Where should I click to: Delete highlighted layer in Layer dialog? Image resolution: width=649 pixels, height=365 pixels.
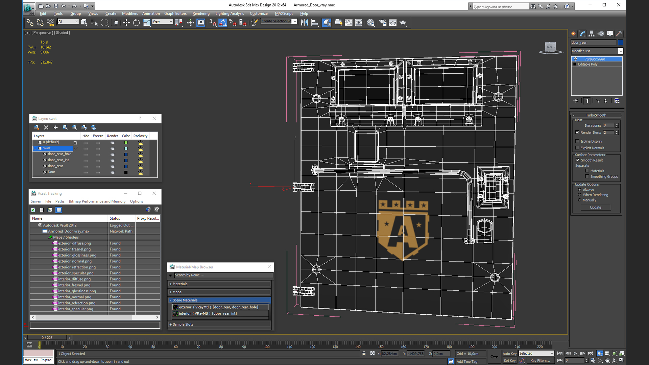click(46, 127)
